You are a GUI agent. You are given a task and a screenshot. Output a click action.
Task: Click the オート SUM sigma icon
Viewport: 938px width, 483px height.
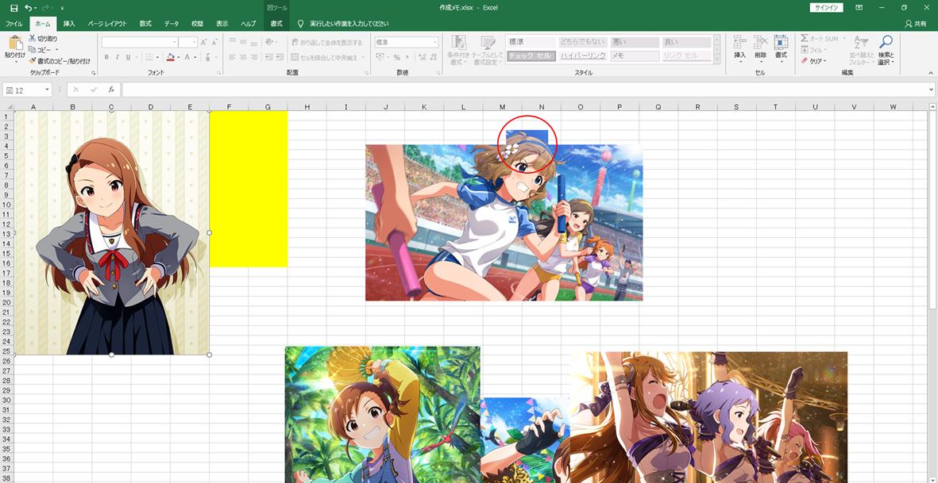[x=805, y=39]
